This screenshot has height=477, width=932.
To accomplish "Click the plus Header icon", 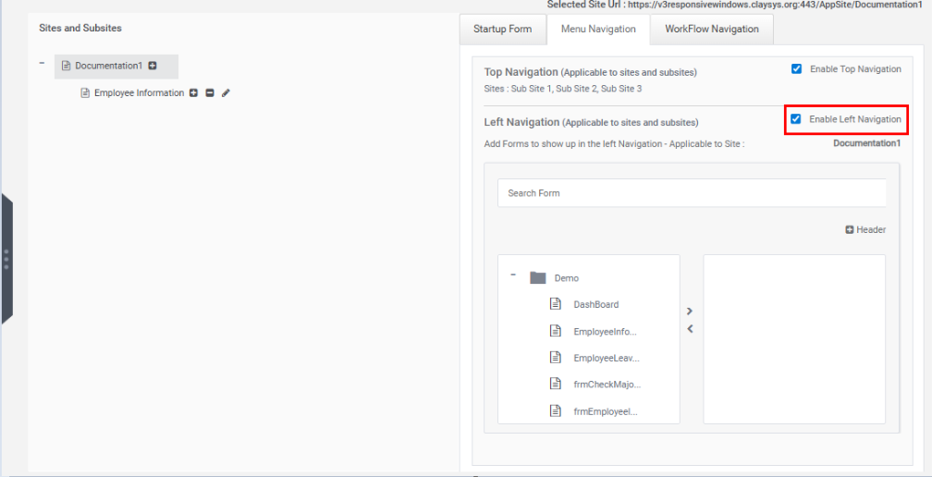I will [850, 229].
